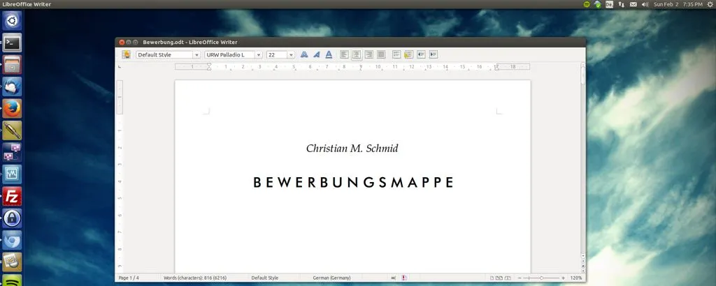Click the vertical scrollbar thumb

point(582,74)
